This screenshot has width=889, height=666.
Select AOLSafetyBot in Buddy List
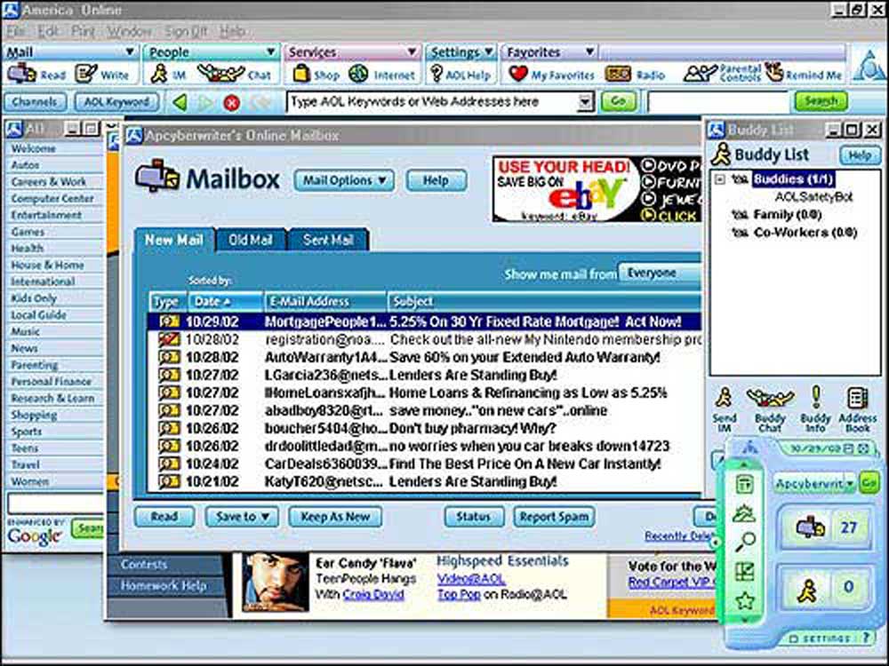(x=813, y=197)
